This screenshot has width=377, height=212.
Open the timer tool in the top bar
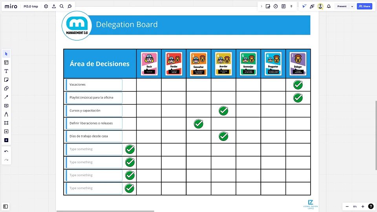(x=276, y=6)
